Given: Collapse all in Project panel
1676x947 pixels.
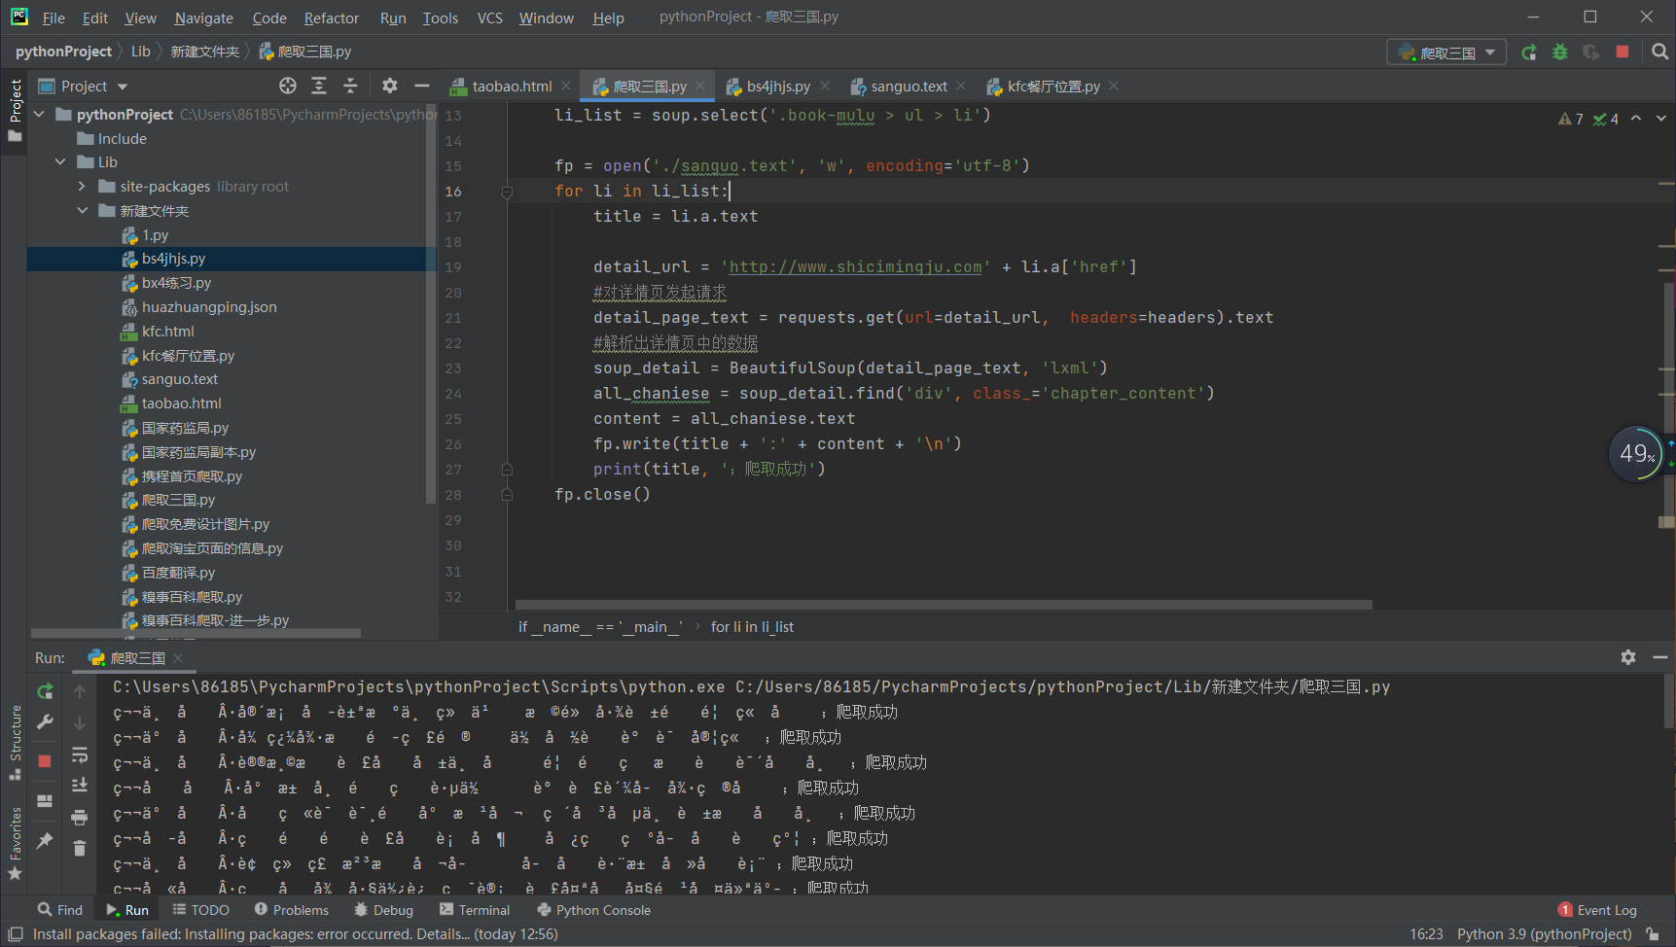Looking at the screenshot, I should (x=350, y=86).
